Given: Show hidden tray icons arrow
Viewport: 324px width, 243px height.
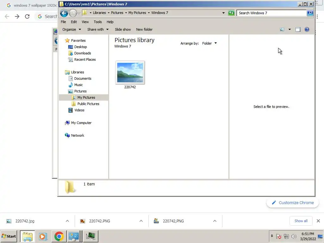Looking at the screenshot, I should click(272, 236).
